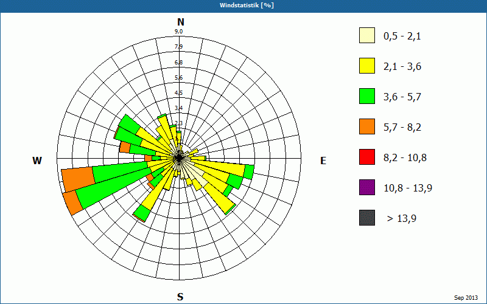Click the legend label '3,6 - 5,7'

coord(402,97)
